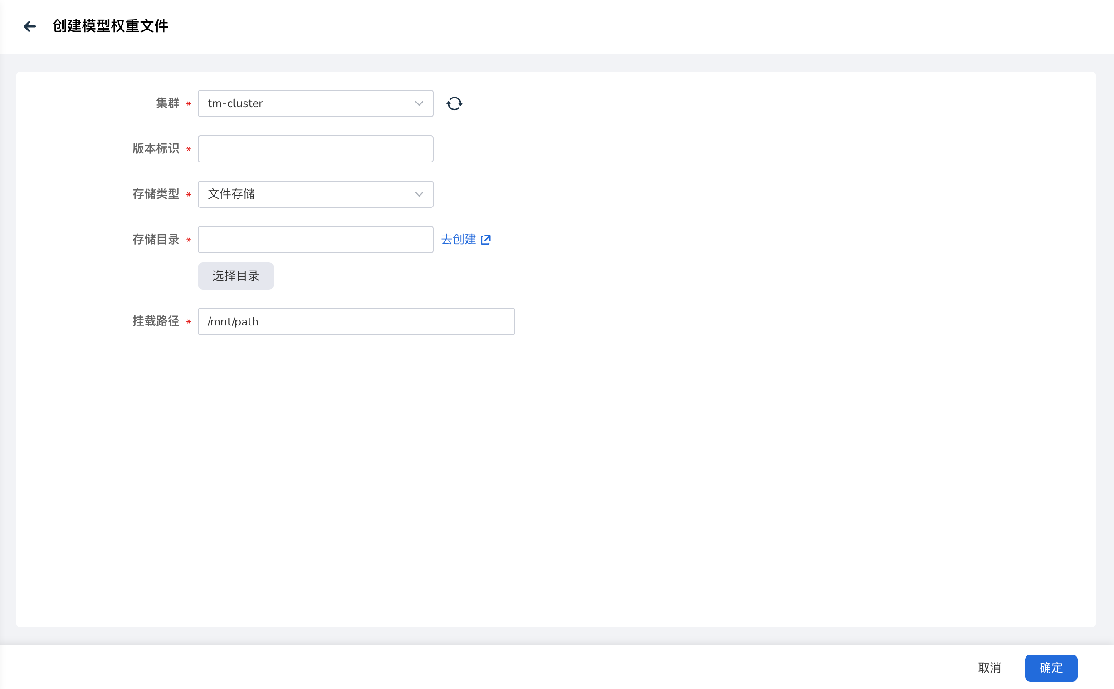Click the 选择目录 button

pyautogui.click(x=235, y=276)
